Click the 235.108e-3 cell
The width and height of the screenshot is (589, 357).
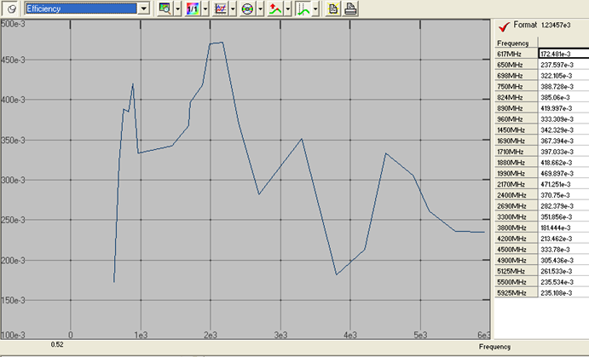[x=563, y=293]
